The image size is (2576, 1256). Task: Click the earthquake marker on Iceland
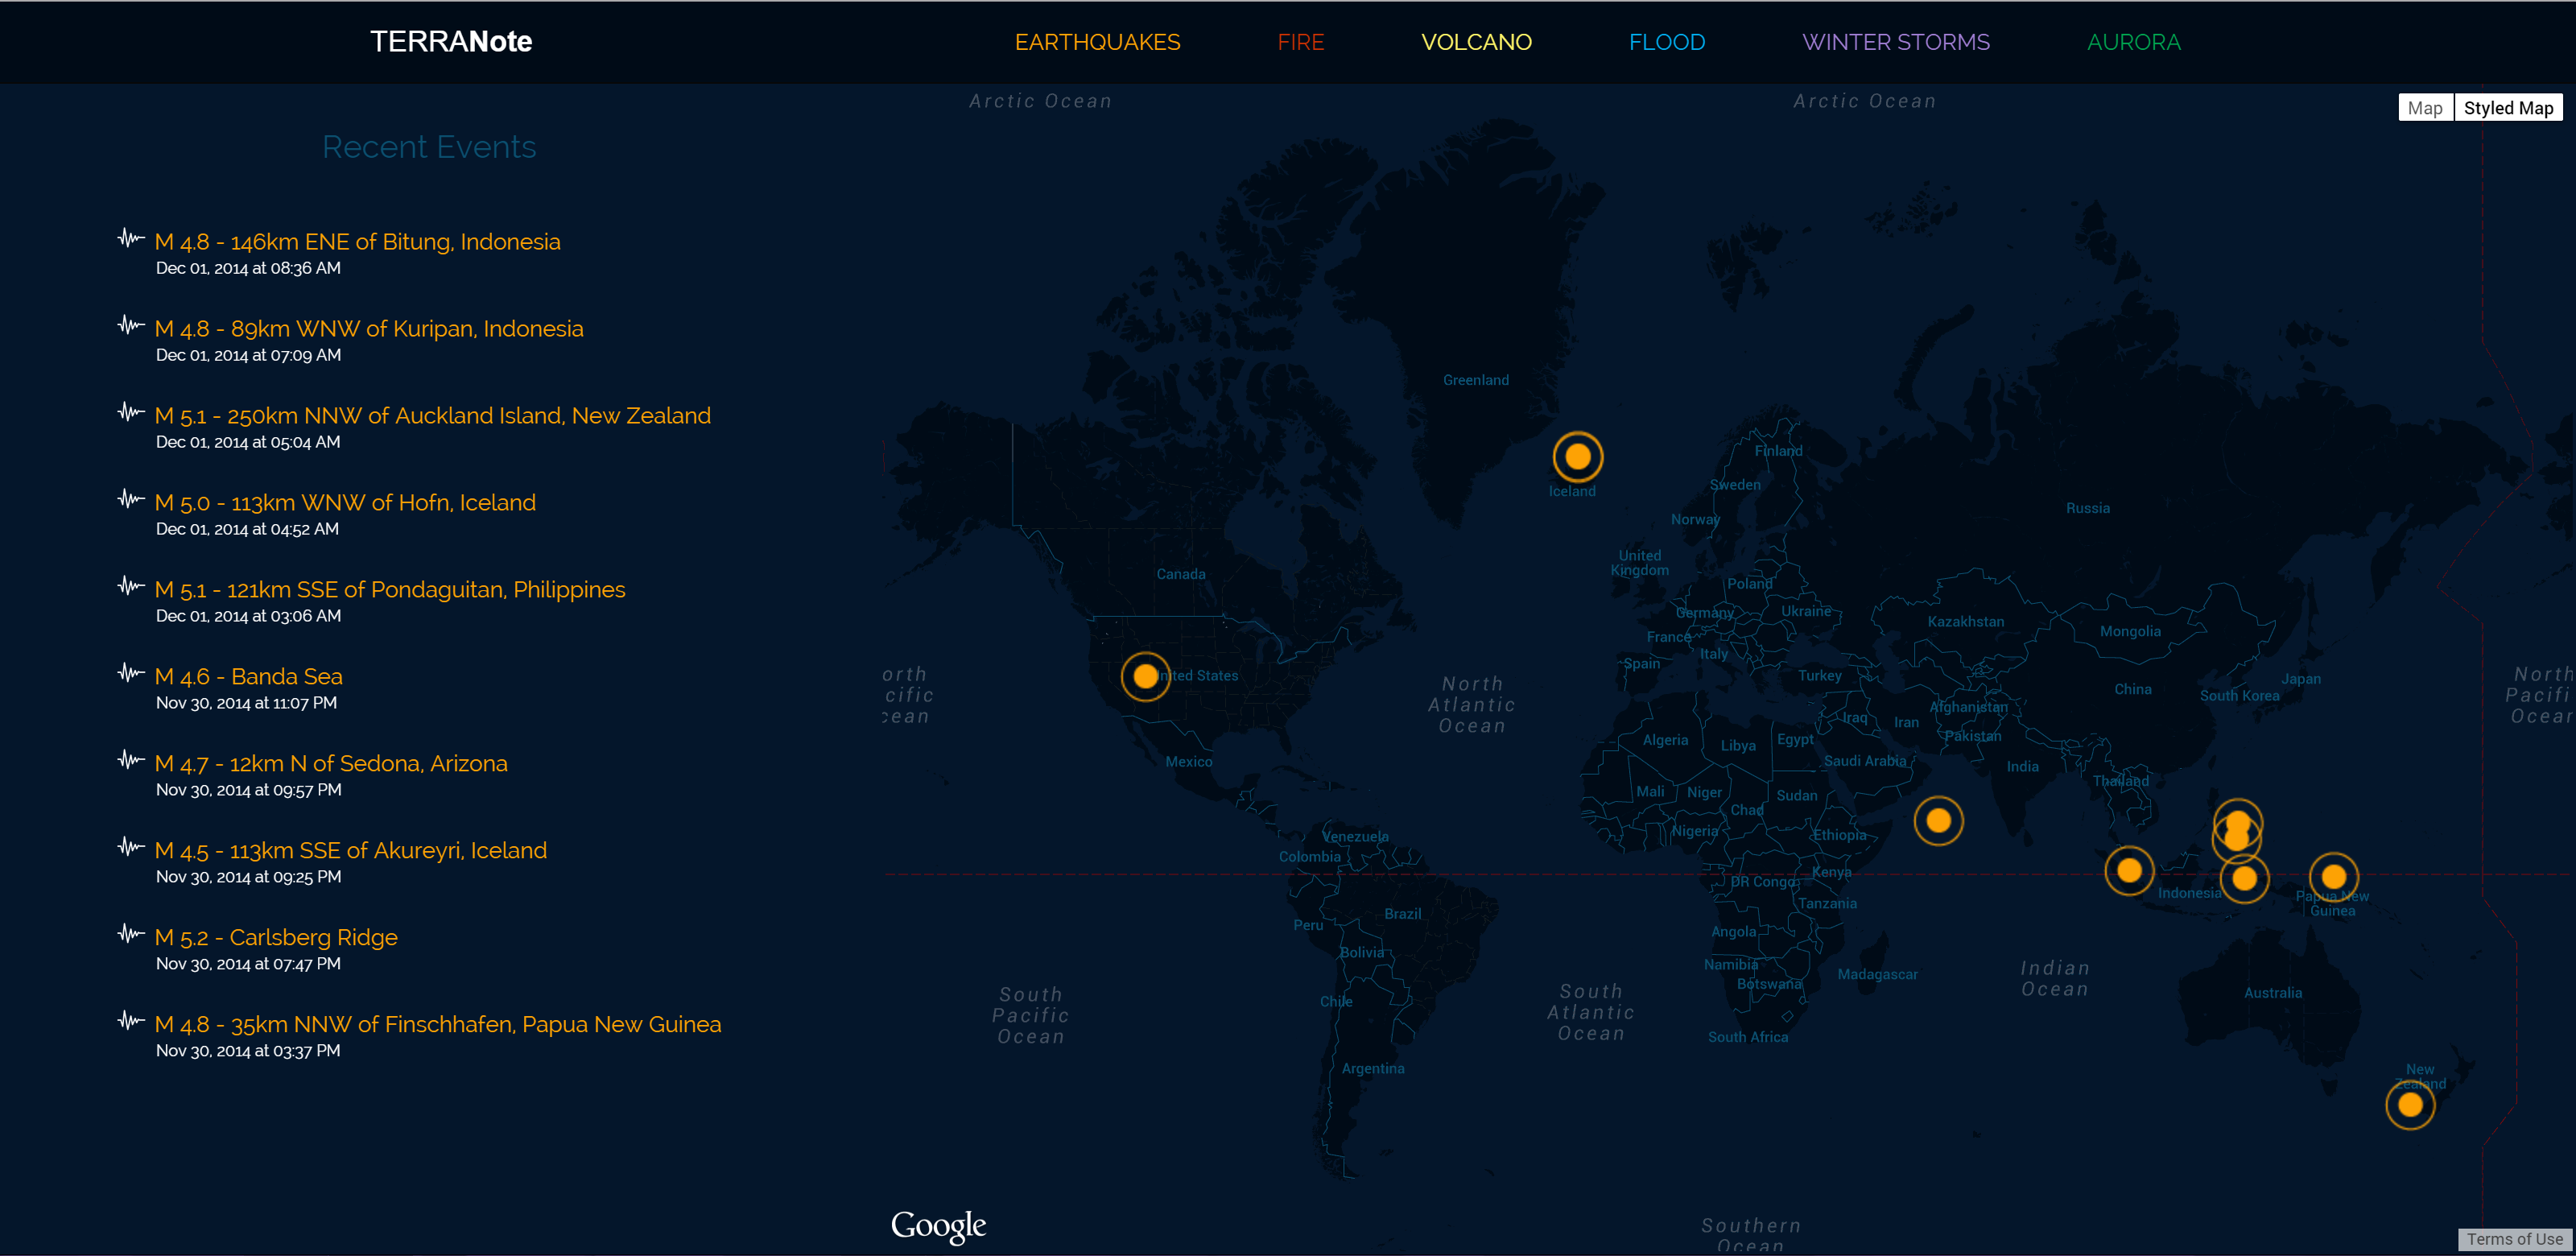point(1577,457)
